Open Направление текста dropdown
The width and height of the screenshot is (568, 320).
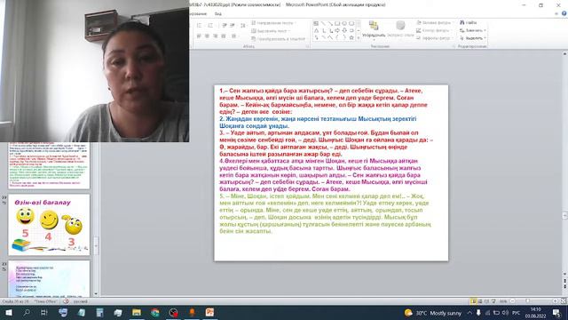pos(273,23)
